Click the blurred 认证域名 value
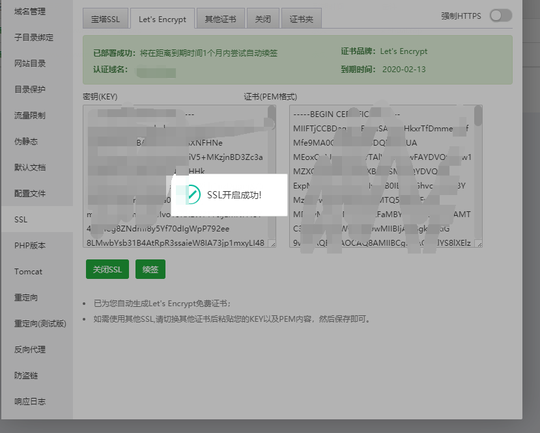Image resolution: width=540 pixels, height=433 pixels. [x=156, y=73]
